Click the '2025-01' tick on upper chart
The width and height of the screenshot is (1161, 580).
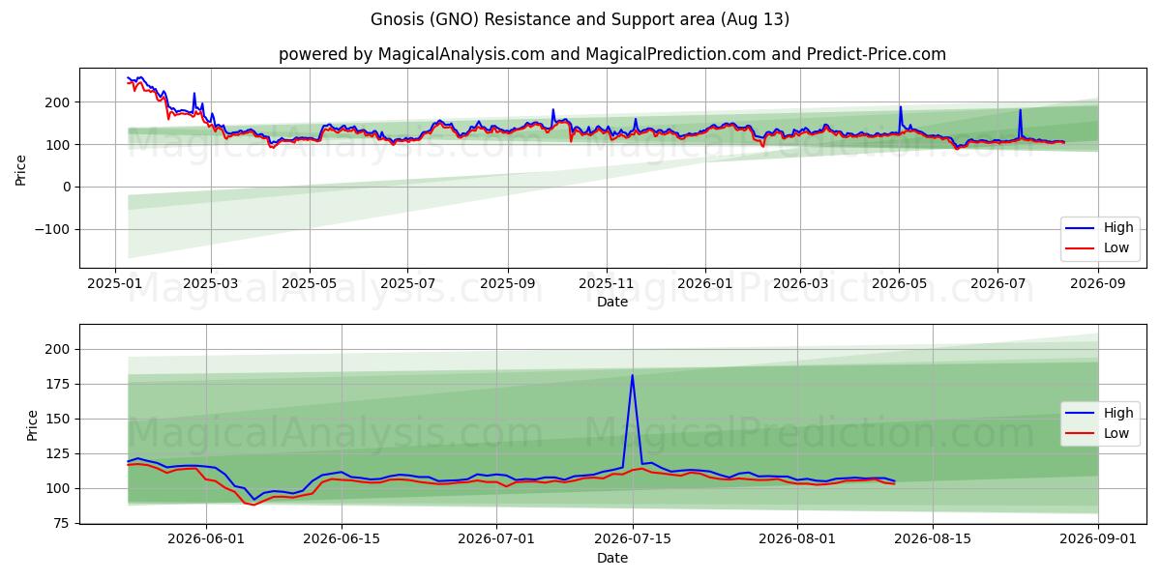tap(116, 284)
